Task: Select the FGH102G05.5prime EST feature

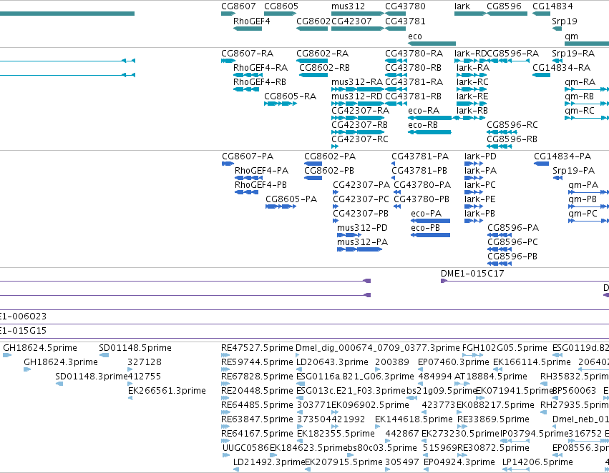Action: point(473,354)
